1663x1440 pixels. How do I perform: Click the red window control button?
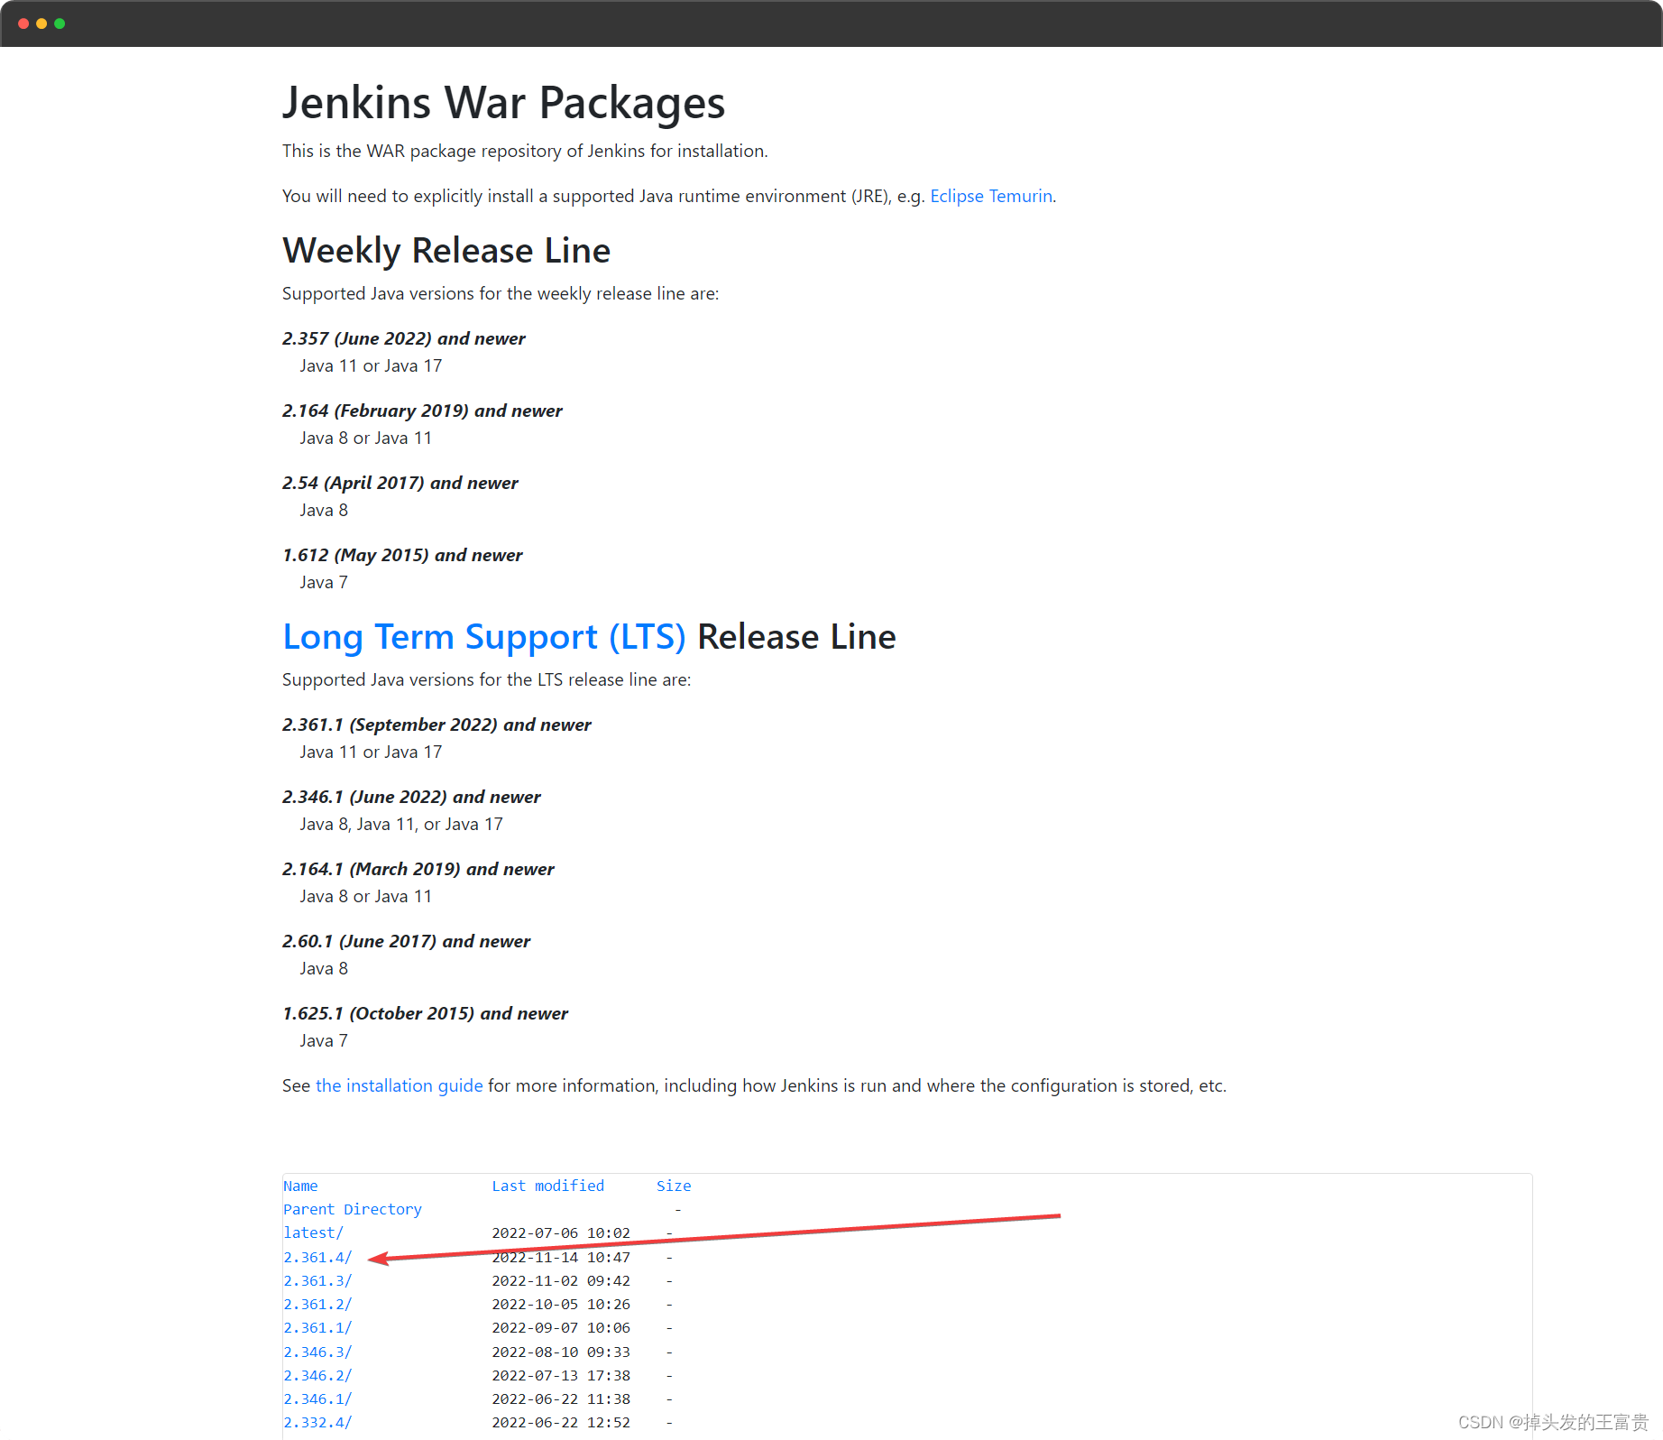coord(23,23)
